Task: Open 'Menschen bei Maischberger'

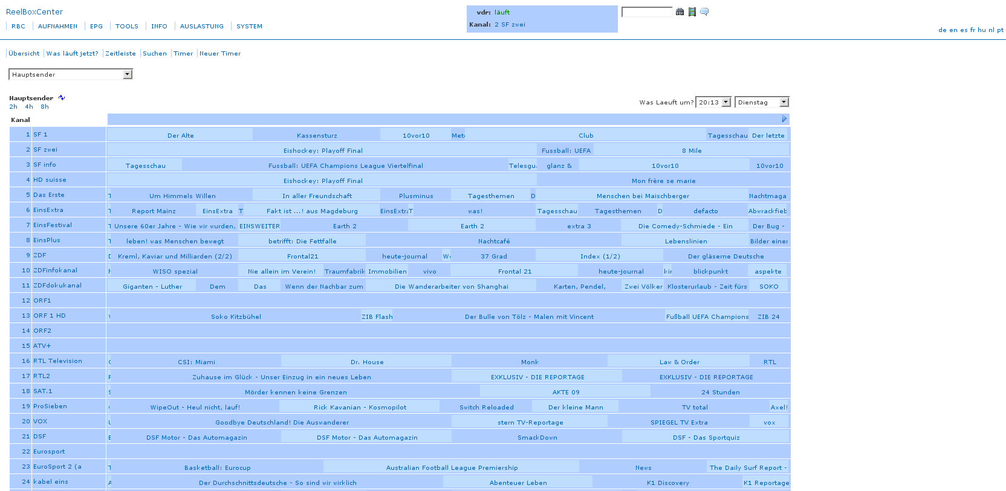Action: coord(643,196)
